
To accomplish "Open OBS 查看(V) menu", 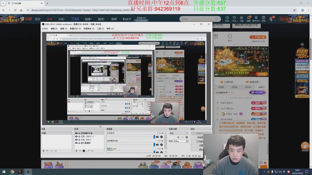I will click(64, 29).
